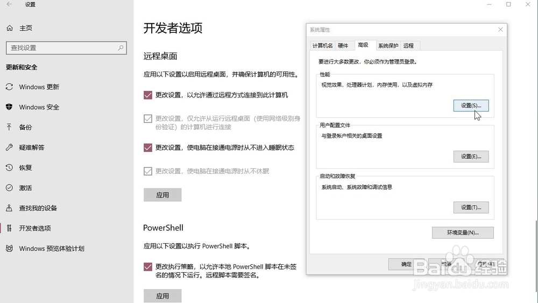Open 环境变量(N) dialog
The width and height of the screenshot is (538, 303).
(x=463, y=232)
